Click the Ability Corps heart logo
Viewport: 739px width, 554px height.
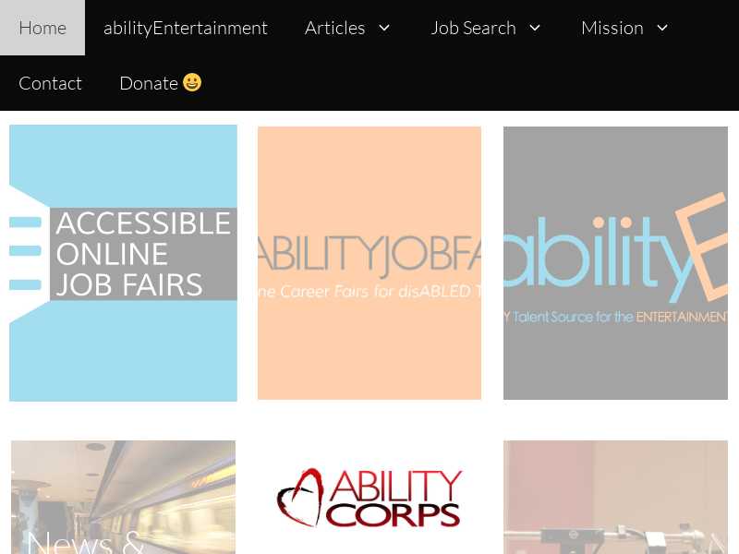(300, 497)
